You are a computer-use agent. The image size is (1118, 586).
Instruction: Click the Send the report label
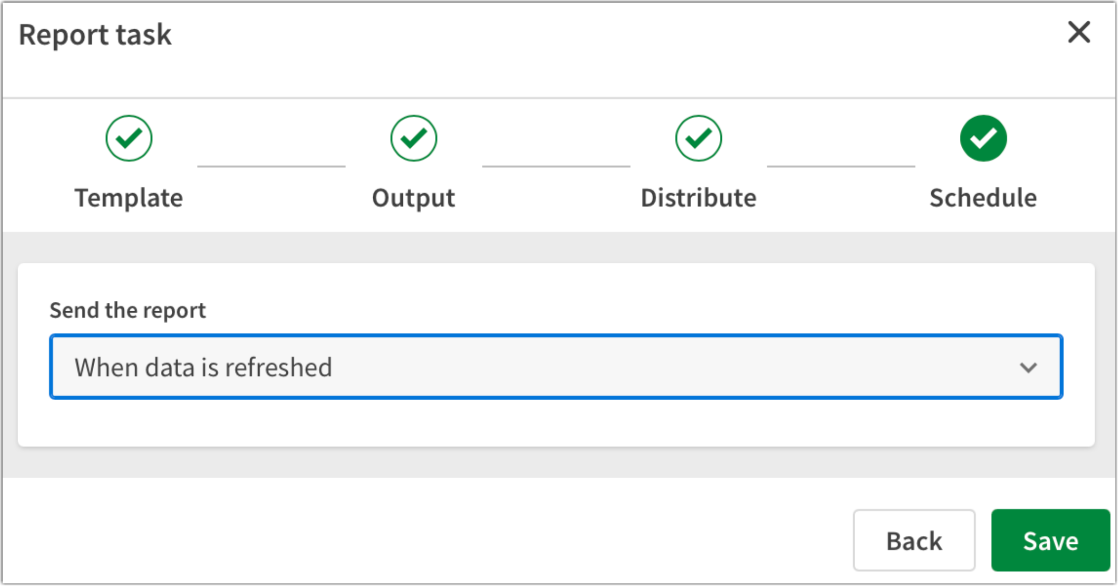pyautogui.click(x=128, y=310)
